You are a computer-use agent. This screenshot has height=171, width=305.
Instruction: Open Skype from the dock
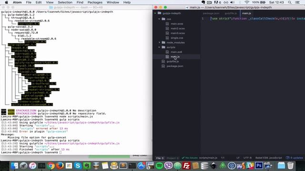pyautogui.click(x=78, y=166)
